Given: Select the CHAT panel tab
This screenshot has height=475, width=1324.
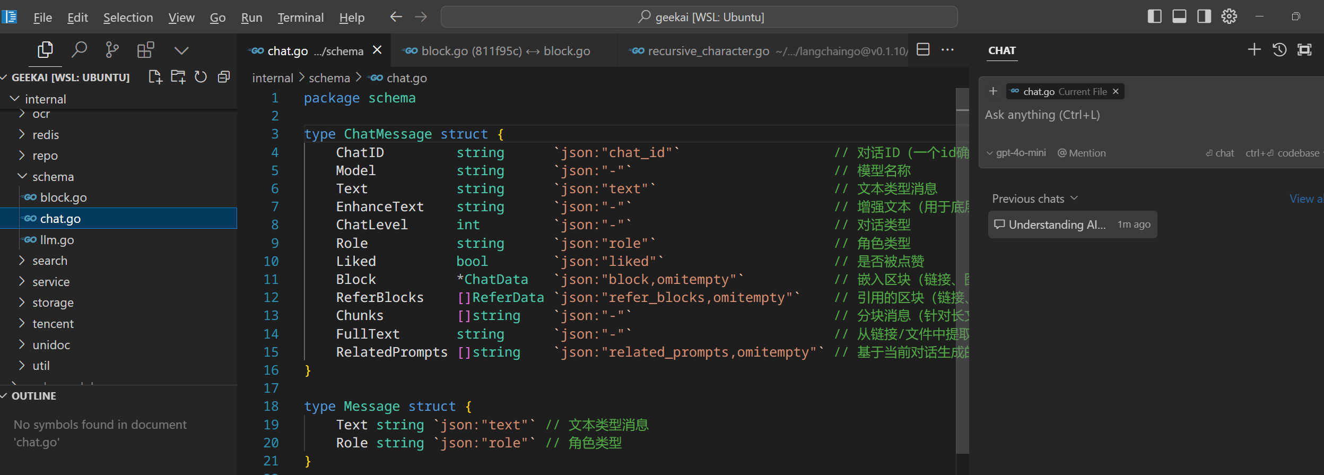Looking at the screenshot, I should click(x=1001, y=50).
